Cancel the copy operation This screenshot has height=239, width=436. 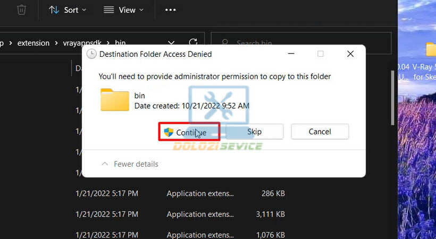[320, 132]
